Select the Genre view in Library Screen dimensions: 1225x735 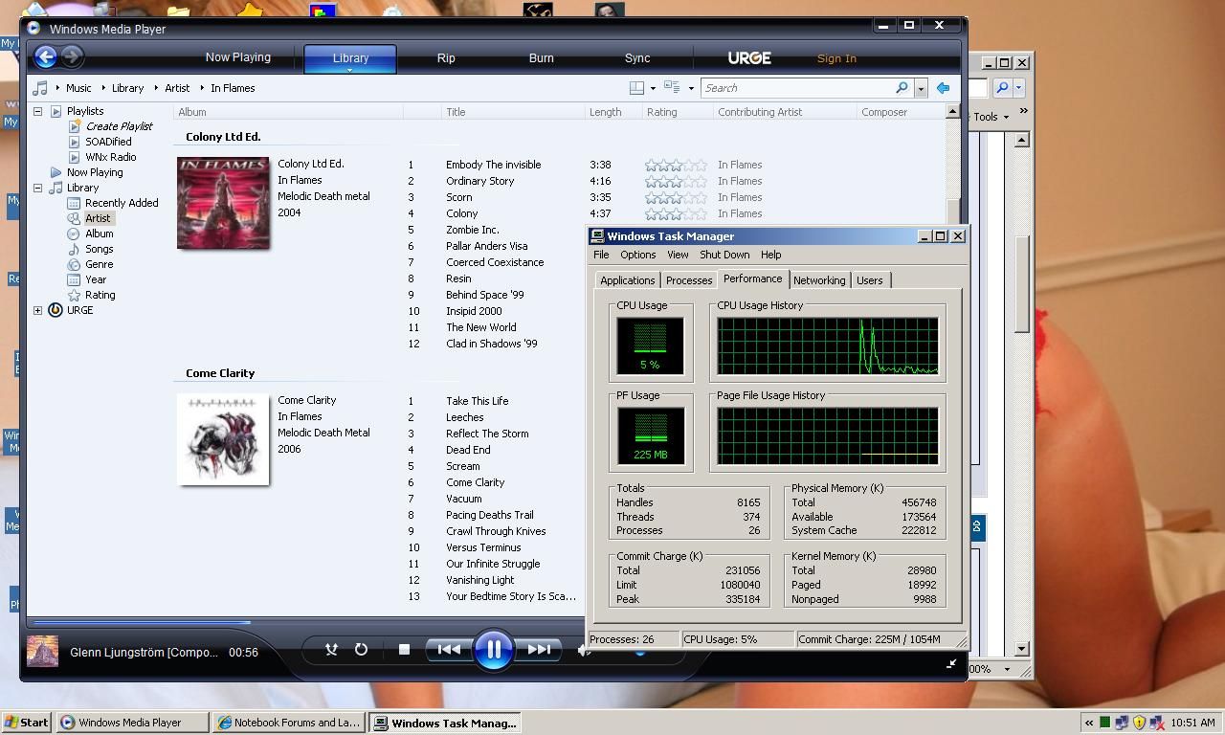(100, 264)
